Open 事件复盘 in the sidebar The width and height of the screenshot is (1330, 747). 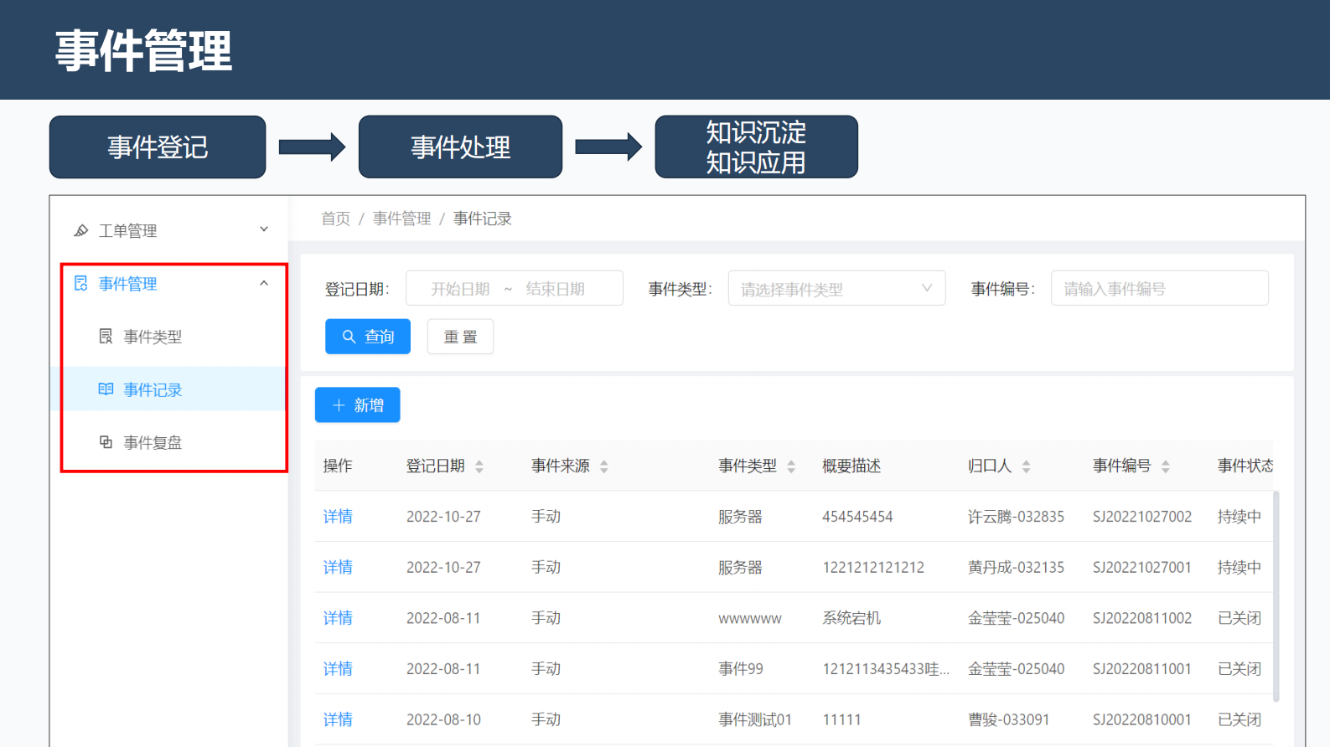click(x=153, y=442)
